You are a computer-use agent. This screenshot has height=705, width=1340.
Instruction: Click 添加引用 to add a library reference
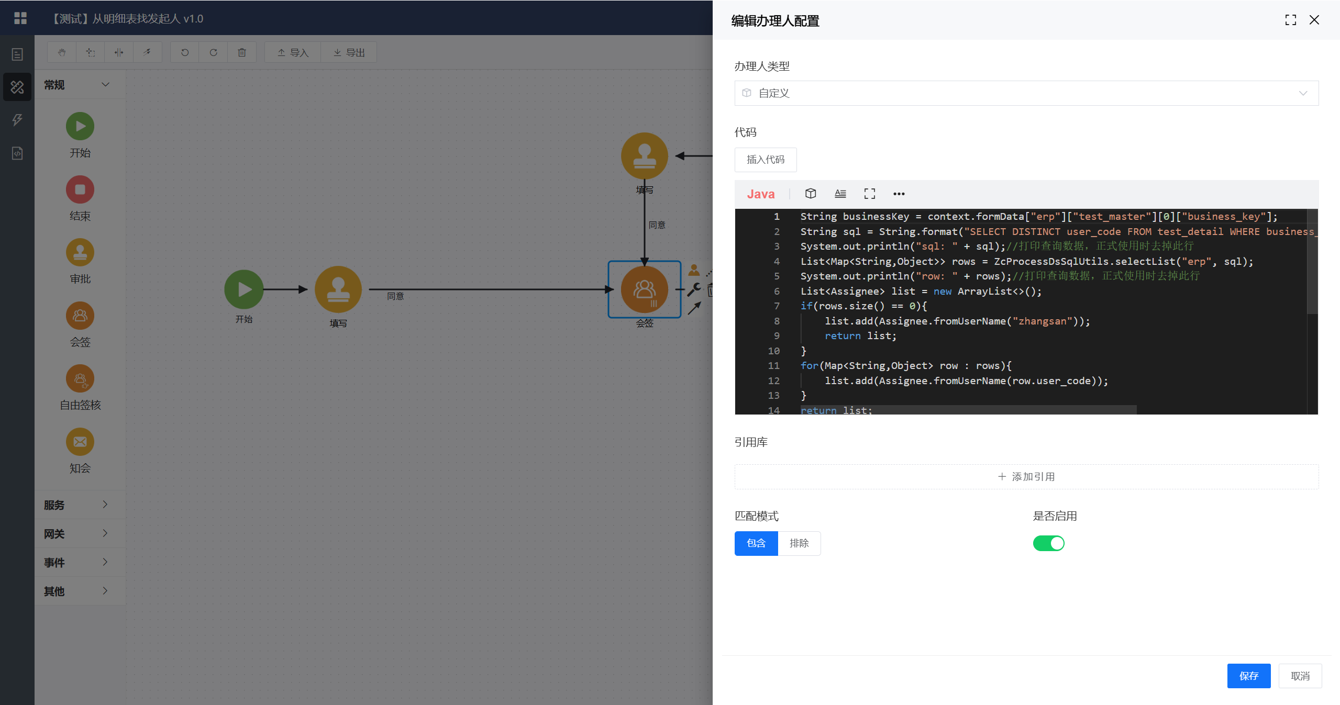coord(1026,477)
